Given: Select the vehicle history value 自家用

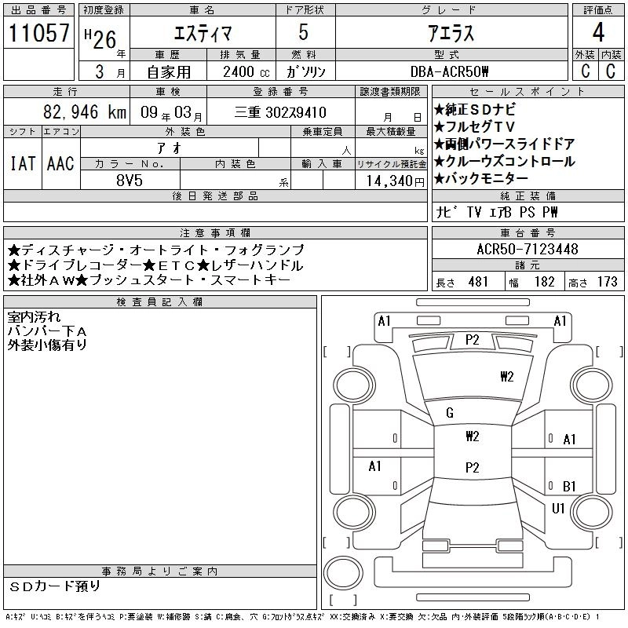Looking at the screenshot, I should (x=169, y=72).
